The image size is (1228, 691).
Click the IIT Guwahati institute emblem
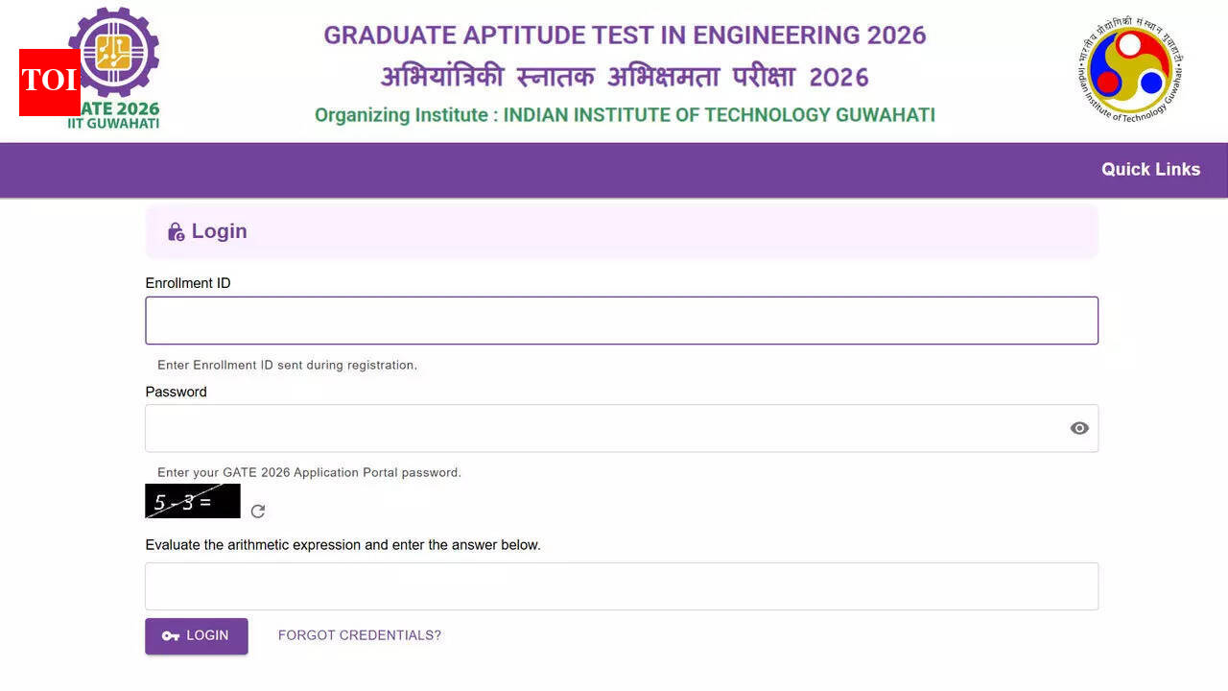point(1128,69)
